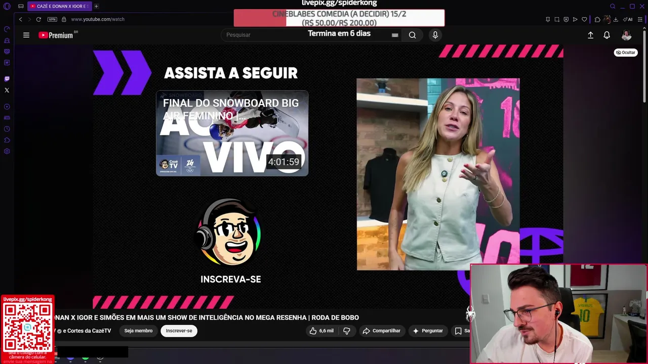The width and height of the screenshot is (648, 364).
Task: Start voice search with the microphone
Action: (x=435, y=35)
